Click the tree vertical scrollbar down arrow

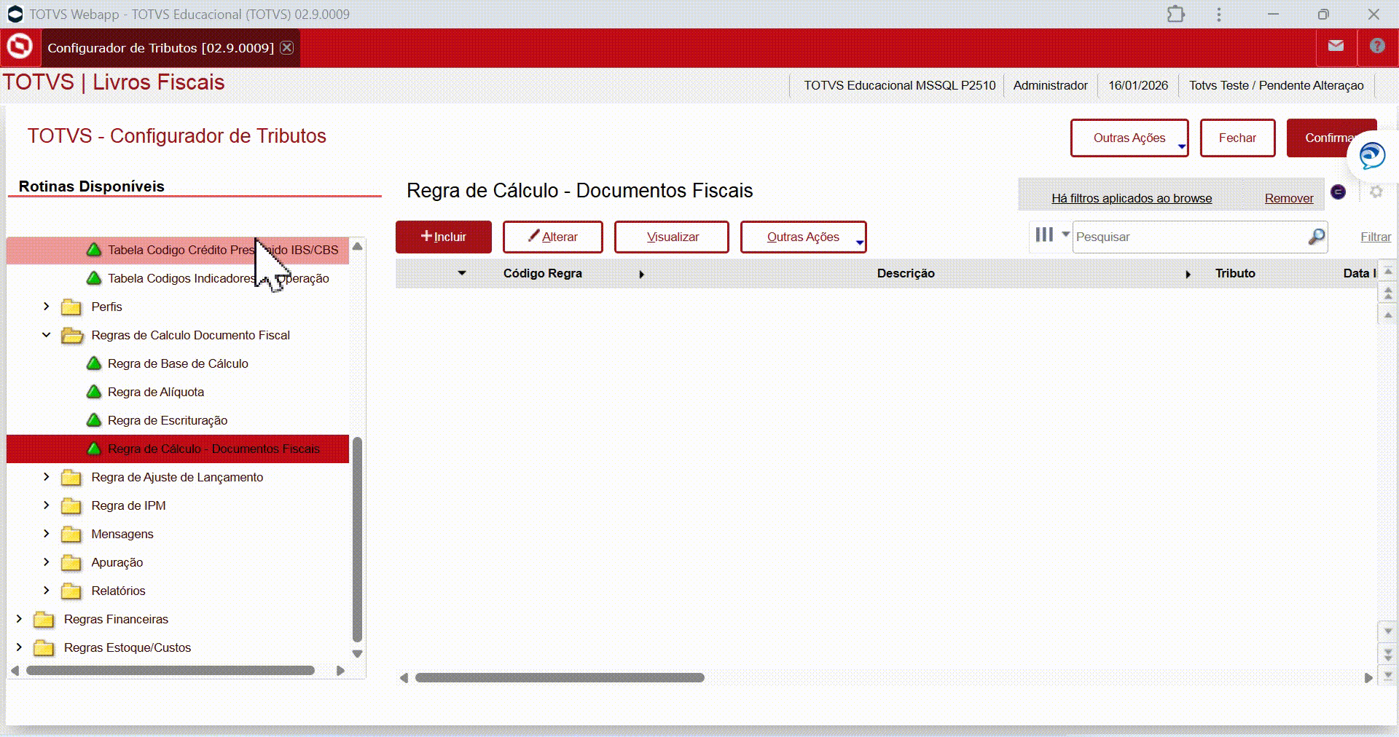point(357,654)
